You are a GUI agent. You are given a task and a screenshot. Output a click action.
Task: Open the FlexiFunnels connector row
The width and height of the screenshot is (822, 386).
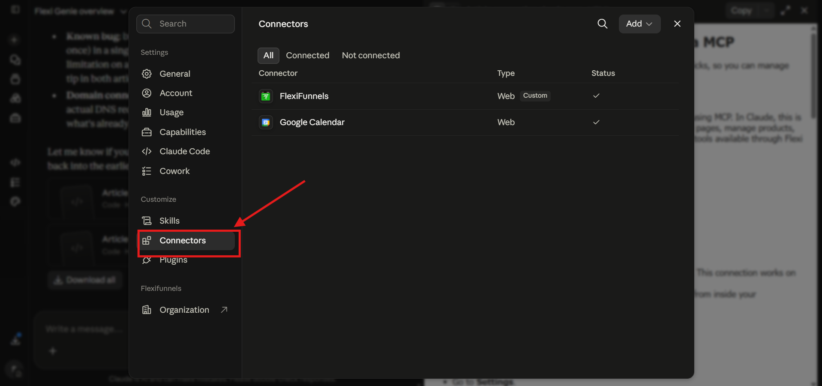pos(465,96)
